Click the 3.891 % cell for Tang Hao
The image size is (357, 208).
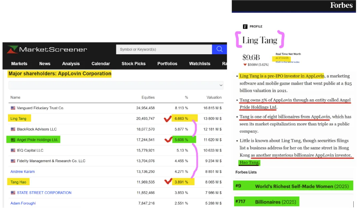(x=181, y=182)
